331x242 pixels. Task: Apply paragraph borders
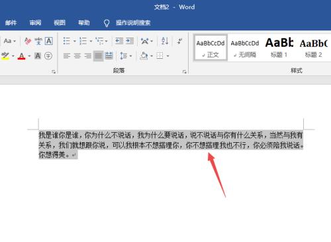click(x=160, y=56)
